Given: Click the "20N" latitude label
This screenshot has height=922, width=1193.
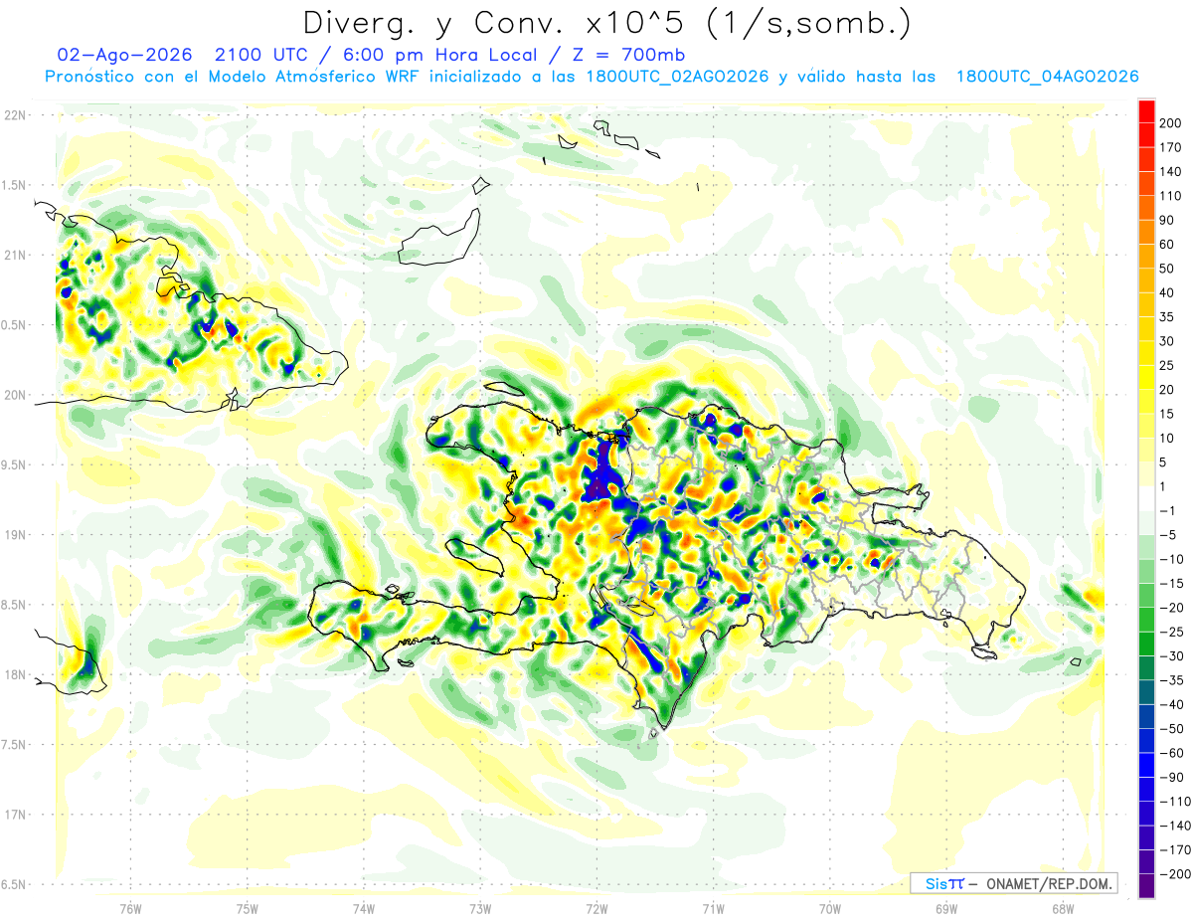Looking at the screenshot, I should tap(15, 395).
